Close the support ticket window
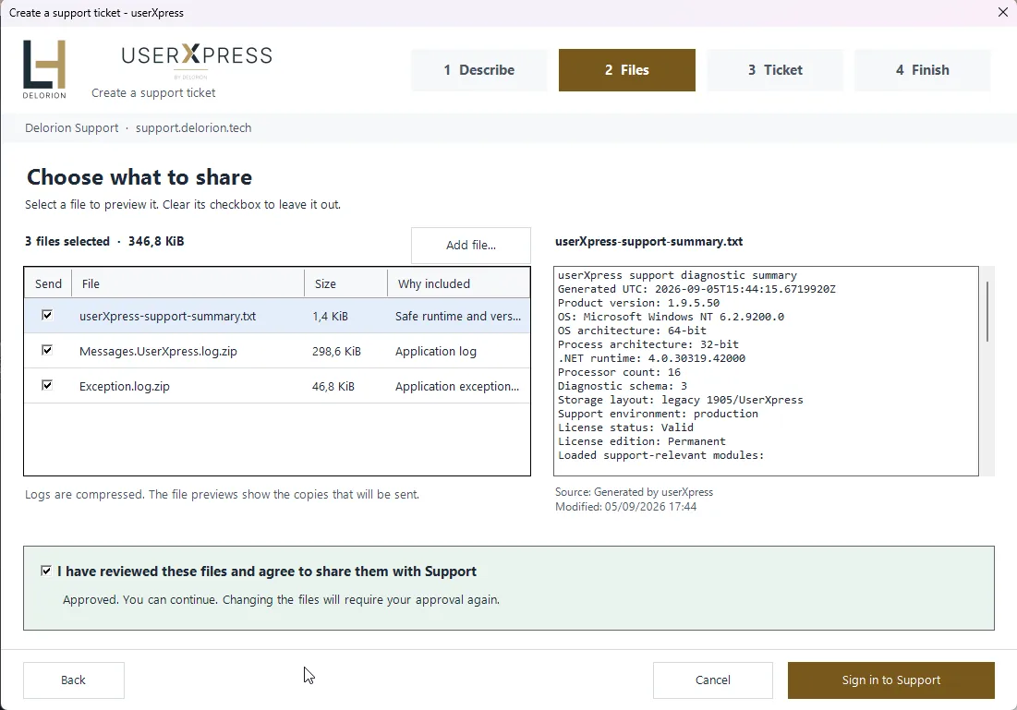The width and height of the screenshot is (1017, 710). coord(1002,12)
